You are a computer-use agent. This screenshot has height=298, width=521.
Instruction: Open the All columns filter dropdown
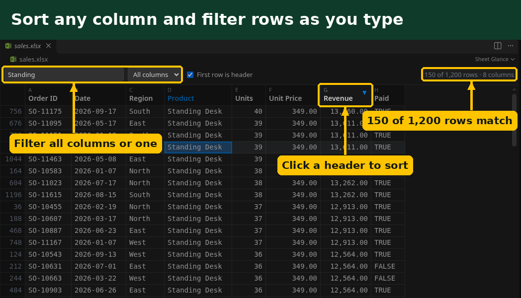tap(155, 74)
